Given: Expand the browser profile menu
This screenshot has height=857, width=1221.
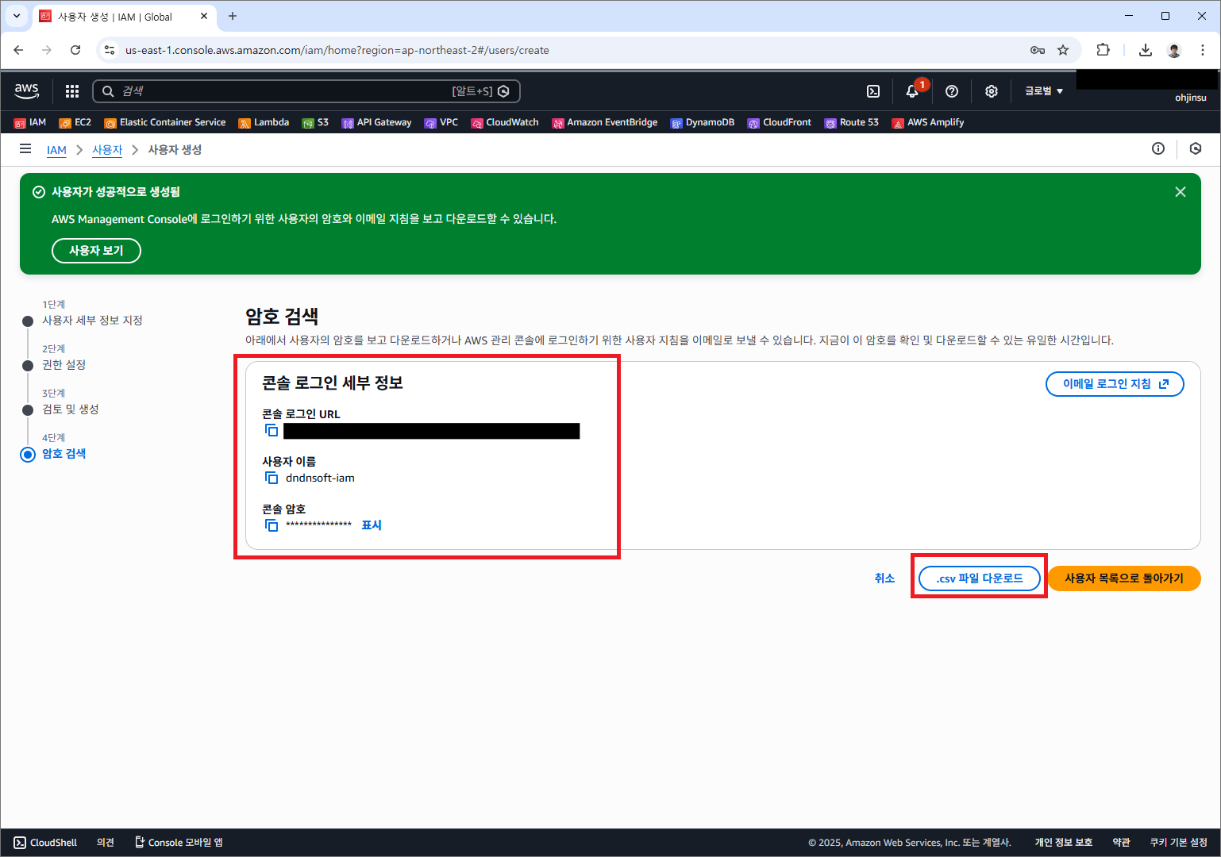Looking at the screenshot, I should [1173, 50].
